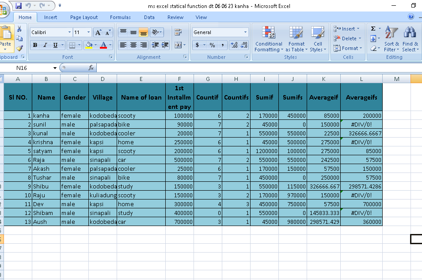Open the Page Layout tab
Screen dimensions: 422x280
pos(84,17)
